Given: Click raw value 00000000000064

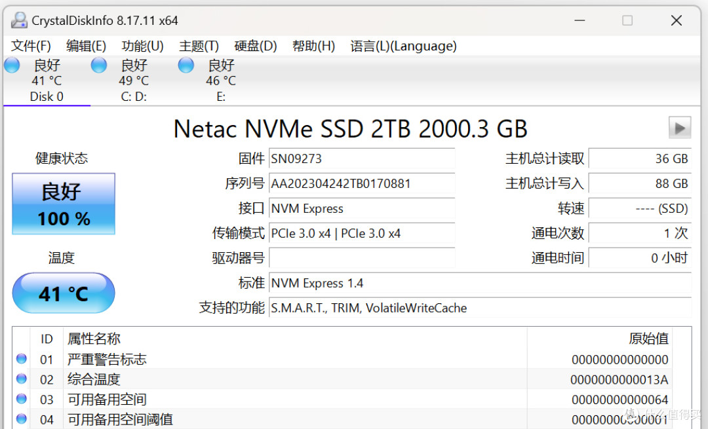Looking at the screenshot, I should tap(620, 400).
